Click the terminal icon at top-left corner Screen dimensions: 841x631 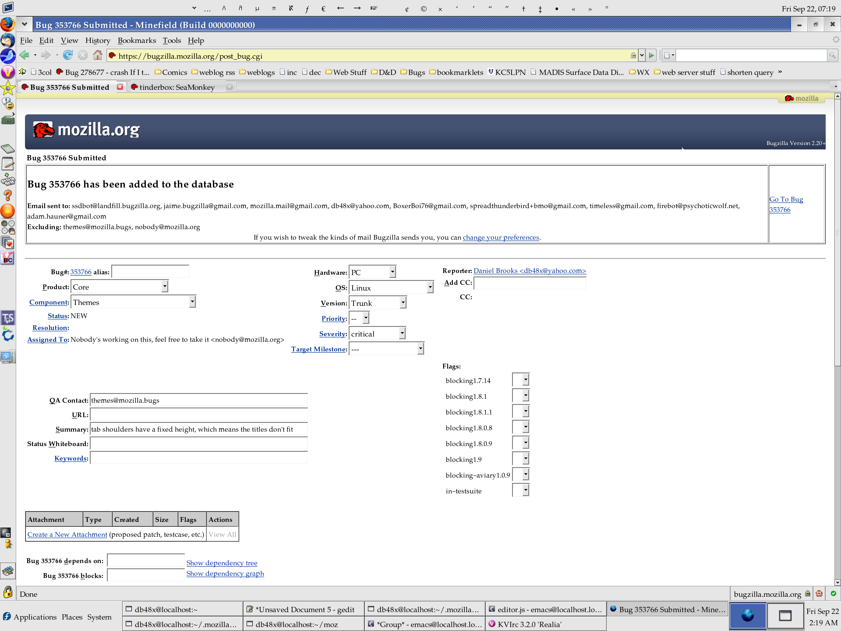8,7
